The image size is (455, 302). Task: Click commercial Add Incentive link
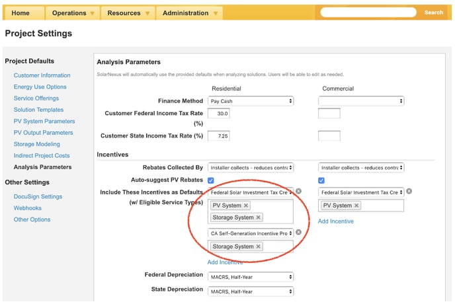coord(335,221)
